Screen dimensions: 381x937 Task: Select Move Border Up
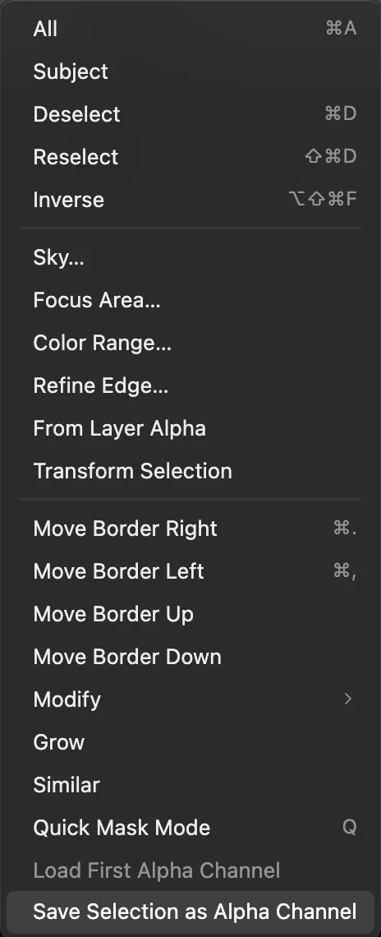(190, 614)
